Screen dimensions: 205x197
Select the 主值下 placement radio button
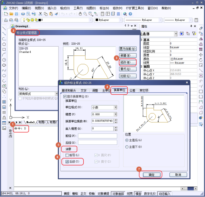127,147
